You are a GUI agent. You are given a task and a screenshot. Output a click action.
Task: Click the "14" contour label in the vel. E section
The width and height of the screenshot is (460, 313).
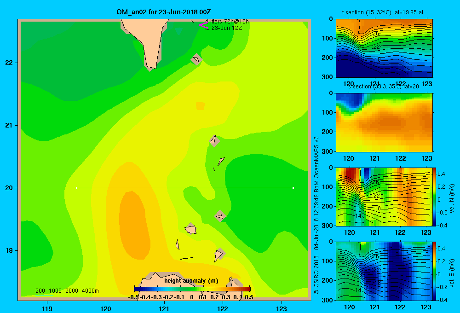coord(358,290)
